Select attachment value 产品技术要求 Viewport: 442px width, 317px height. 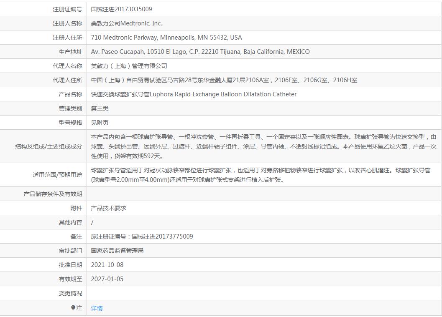tap(108, 208)
